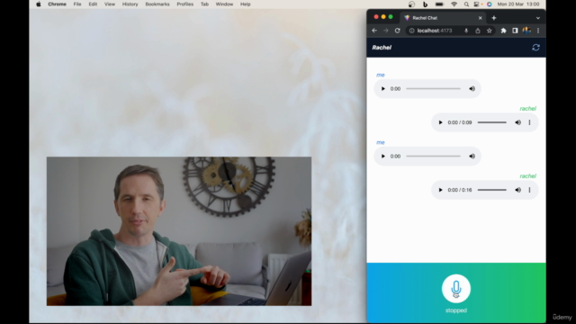
Task: Click the 'stopped' status label
Action: click(x=456, y=310)
